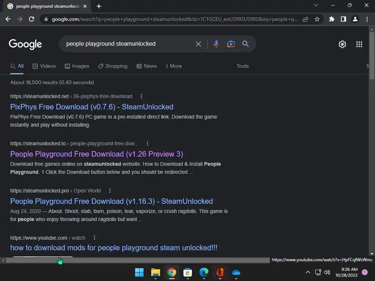The image size is (375, 281).
Task: Click the Chrome taskbar icon
Action: pos(171,272)
